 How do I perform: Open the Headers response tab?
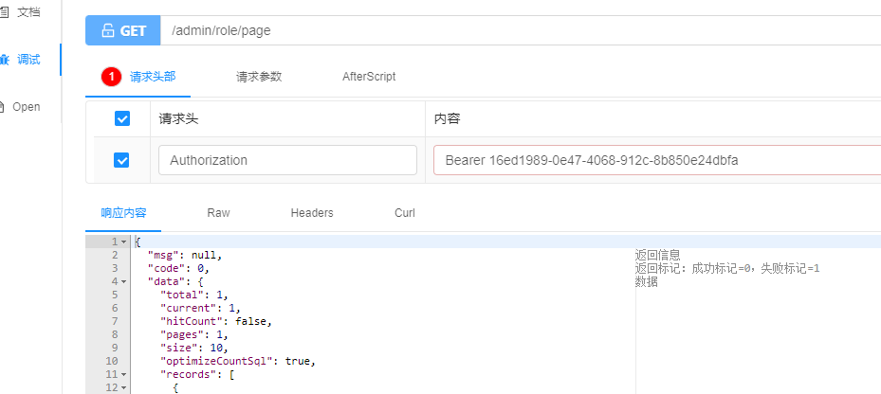tap(312, 213)
